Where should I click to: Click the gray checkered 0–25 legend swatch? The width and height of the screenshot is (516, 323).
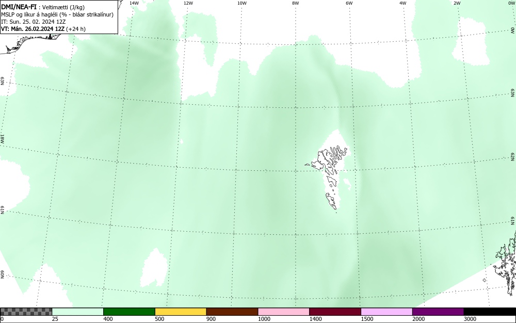point(26,312)
